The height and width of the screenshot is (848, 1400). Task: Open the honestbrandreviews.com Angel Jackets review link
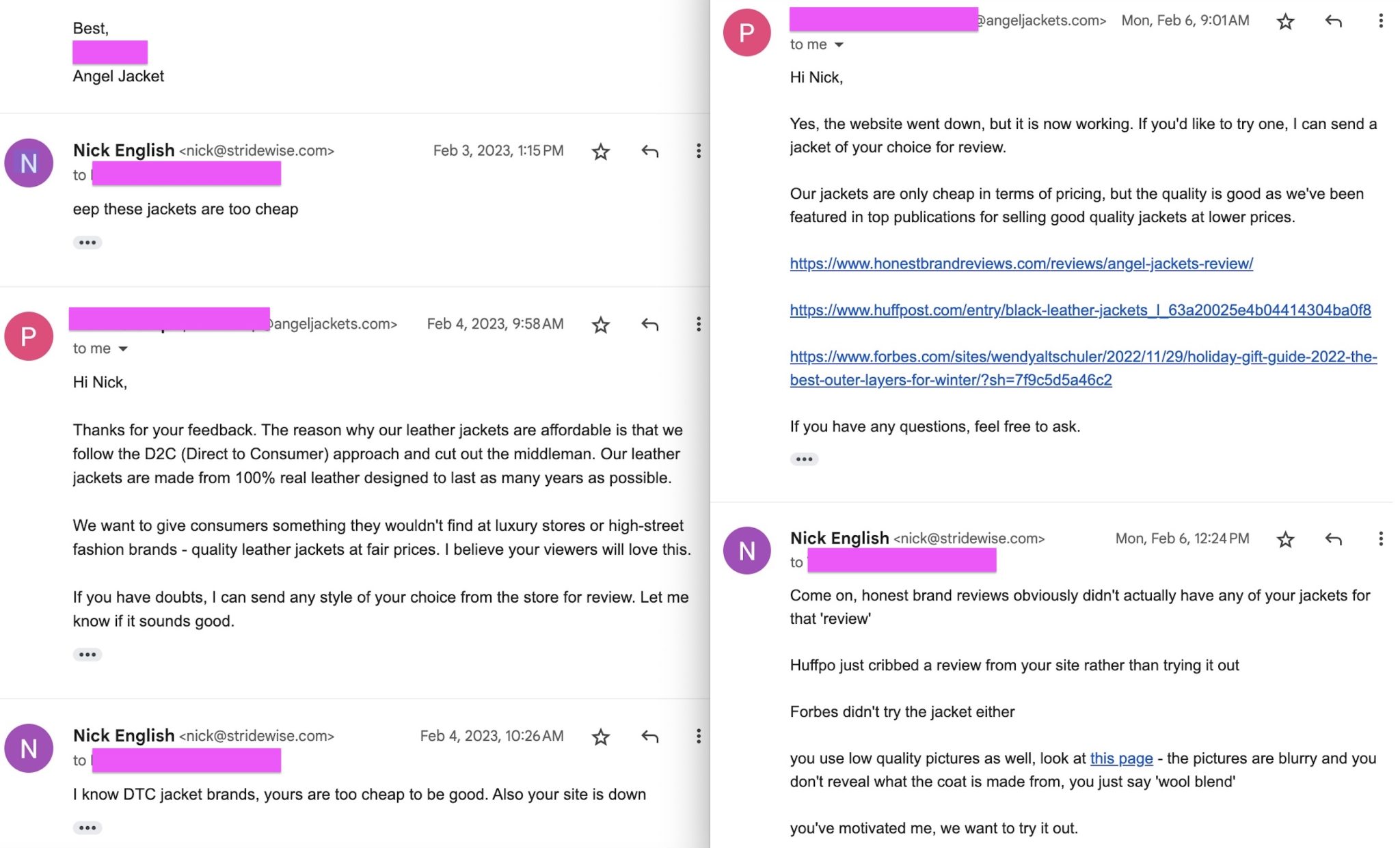click(x=1021, y=264)
